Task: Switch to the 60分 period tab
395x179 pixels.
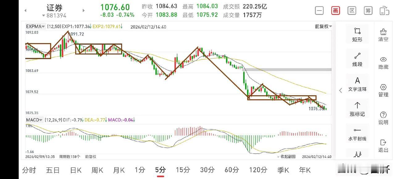Action: coord(231,170)
